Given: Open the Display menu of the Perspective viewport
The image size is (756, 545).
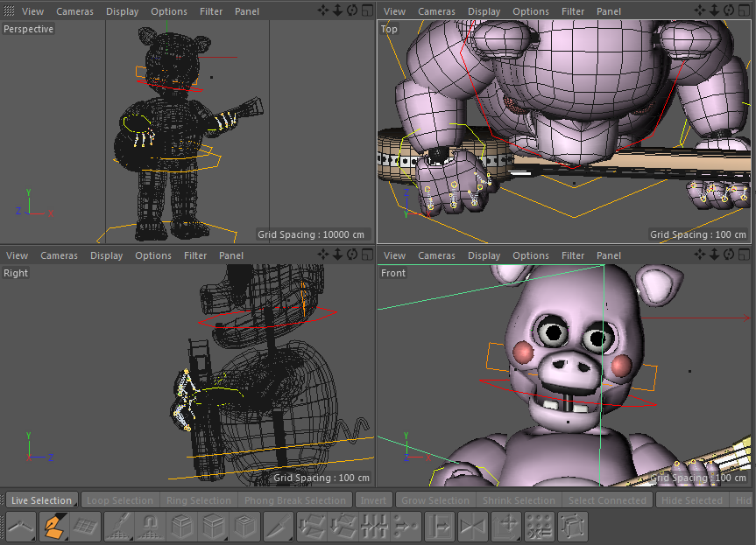Looking at the screenshot, I should click(123, 11).
